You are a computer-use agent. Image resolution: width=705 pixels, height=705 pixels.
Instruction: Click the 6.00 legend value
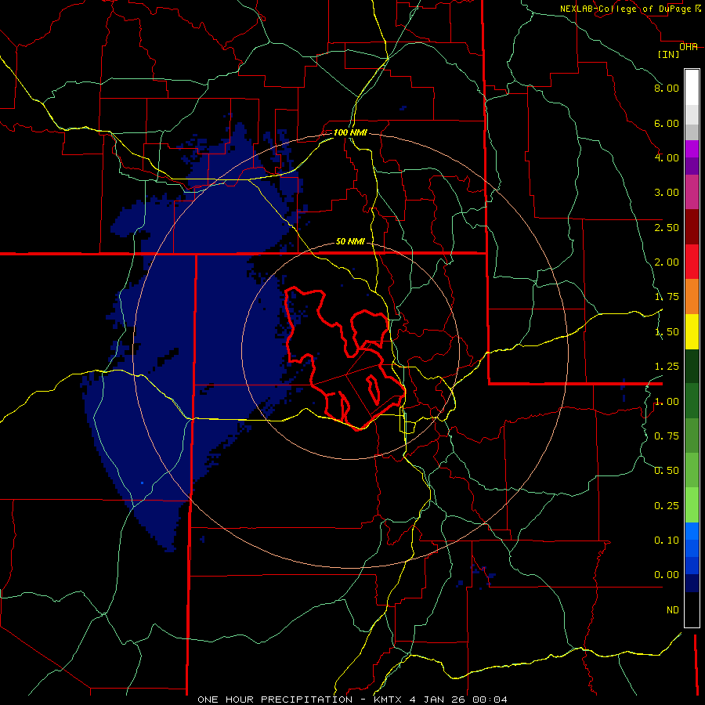click(667, 123)
